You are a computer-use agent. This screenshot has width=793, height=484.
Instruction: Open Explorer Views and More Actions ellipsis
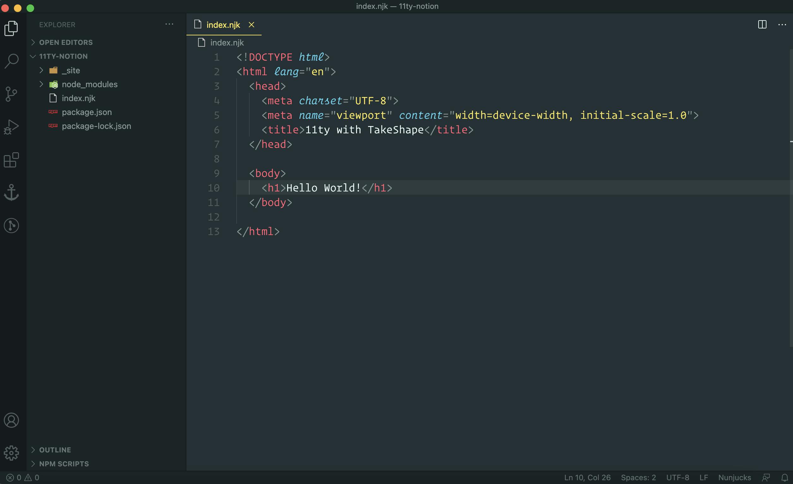point(169,24)
